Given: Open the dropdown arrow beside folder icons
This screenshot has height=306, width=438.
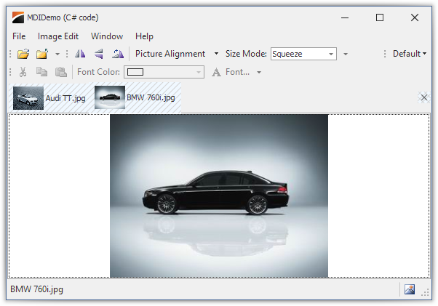Looking at the screenshot, I should tap(57, 54).
